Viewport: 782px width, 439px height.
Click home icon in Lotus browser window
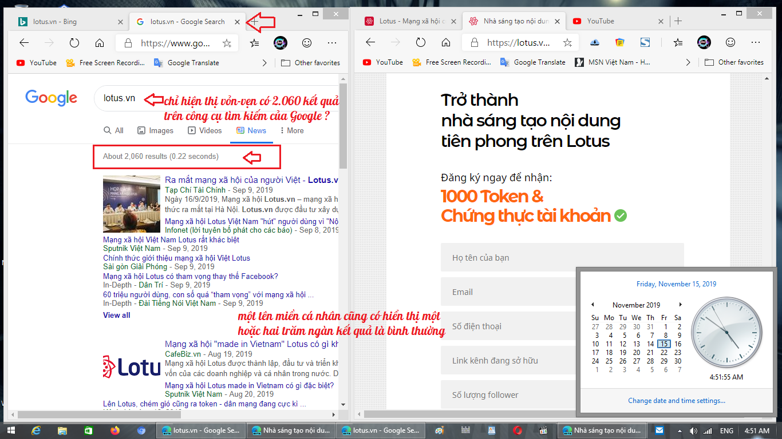[446, 42]
